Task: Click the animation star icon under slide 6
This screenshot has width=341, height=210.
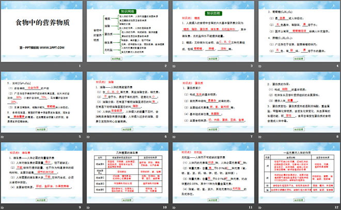Action: 88,137
